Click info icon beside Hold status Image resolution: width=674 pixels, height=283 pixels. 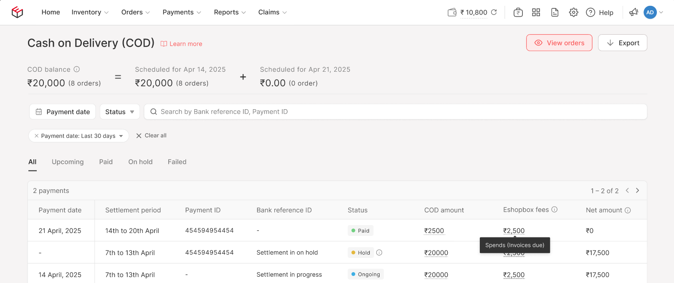(x=379, y=253)
